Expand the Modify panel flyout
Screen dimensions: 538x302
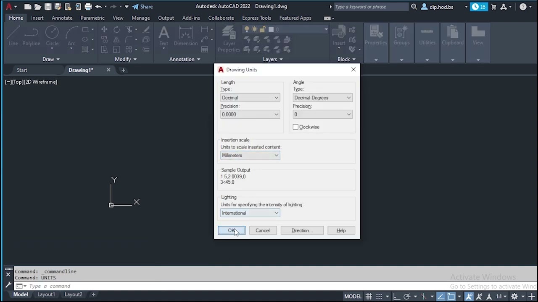point(126,59)
